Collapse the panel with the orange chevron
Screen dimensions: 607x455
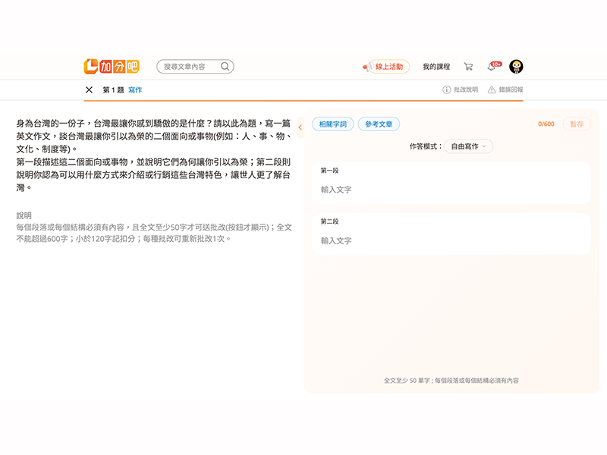300,127
